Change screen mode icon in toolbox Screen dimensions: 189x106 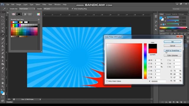[3, 101]
